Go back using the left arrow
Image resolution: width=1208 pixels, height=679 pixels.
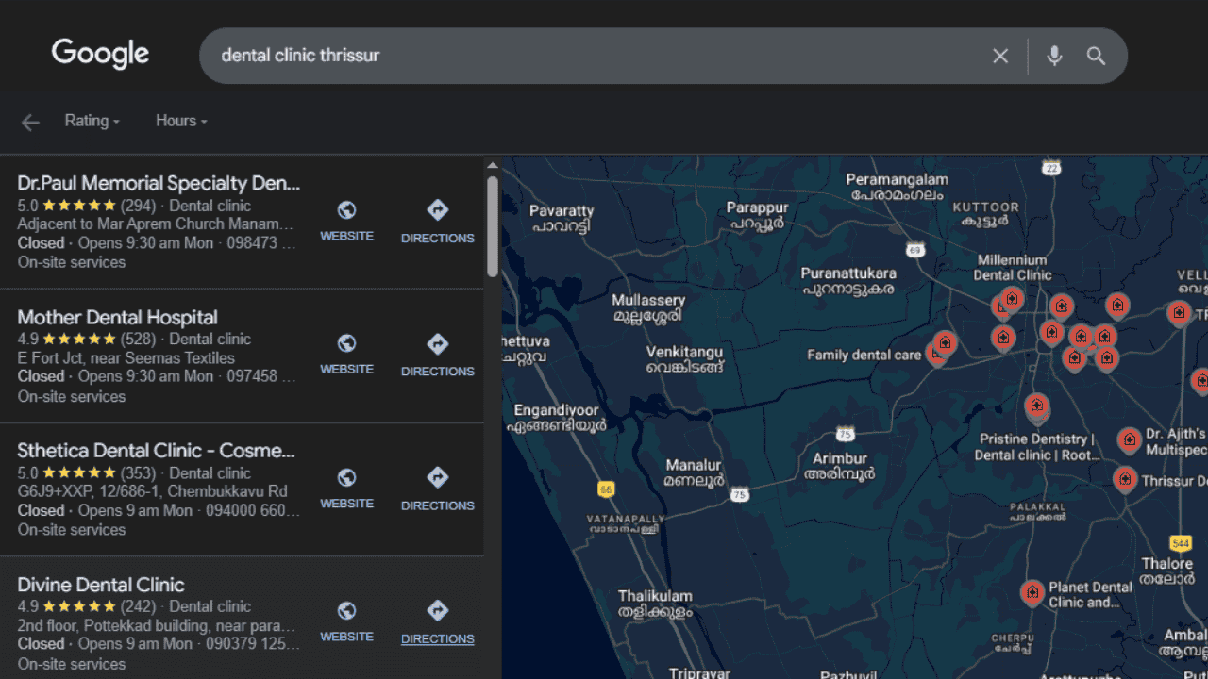[30, 123]
